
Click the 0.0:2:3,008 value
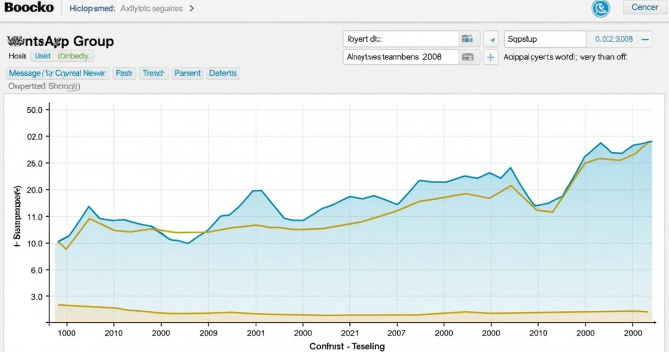pos(614,39)
